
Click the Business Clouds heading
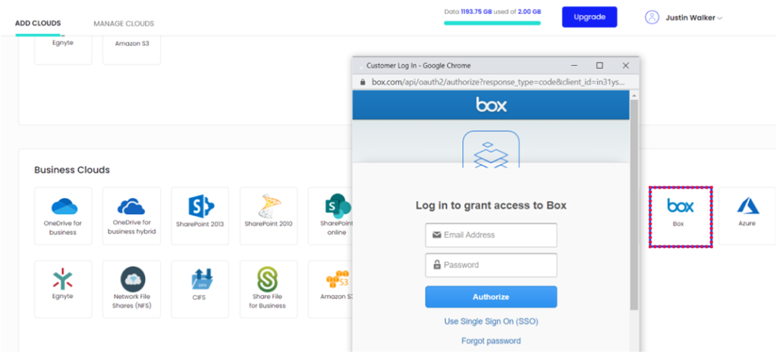[x=72, y=170]
